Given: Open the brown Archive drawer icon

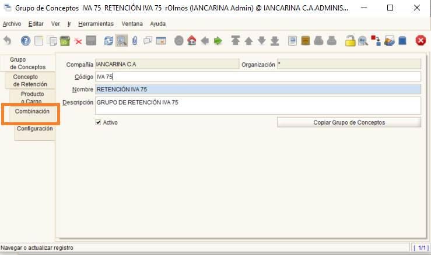Looking at the screenshot, I should click(x=306, y=41).
